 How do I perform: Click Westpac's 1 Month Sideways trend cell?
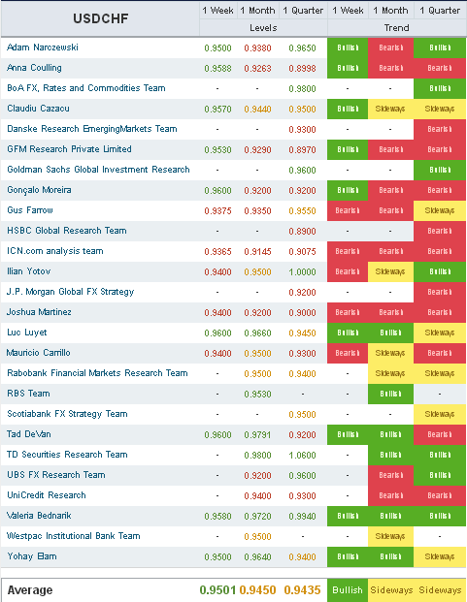pos(390,536)
